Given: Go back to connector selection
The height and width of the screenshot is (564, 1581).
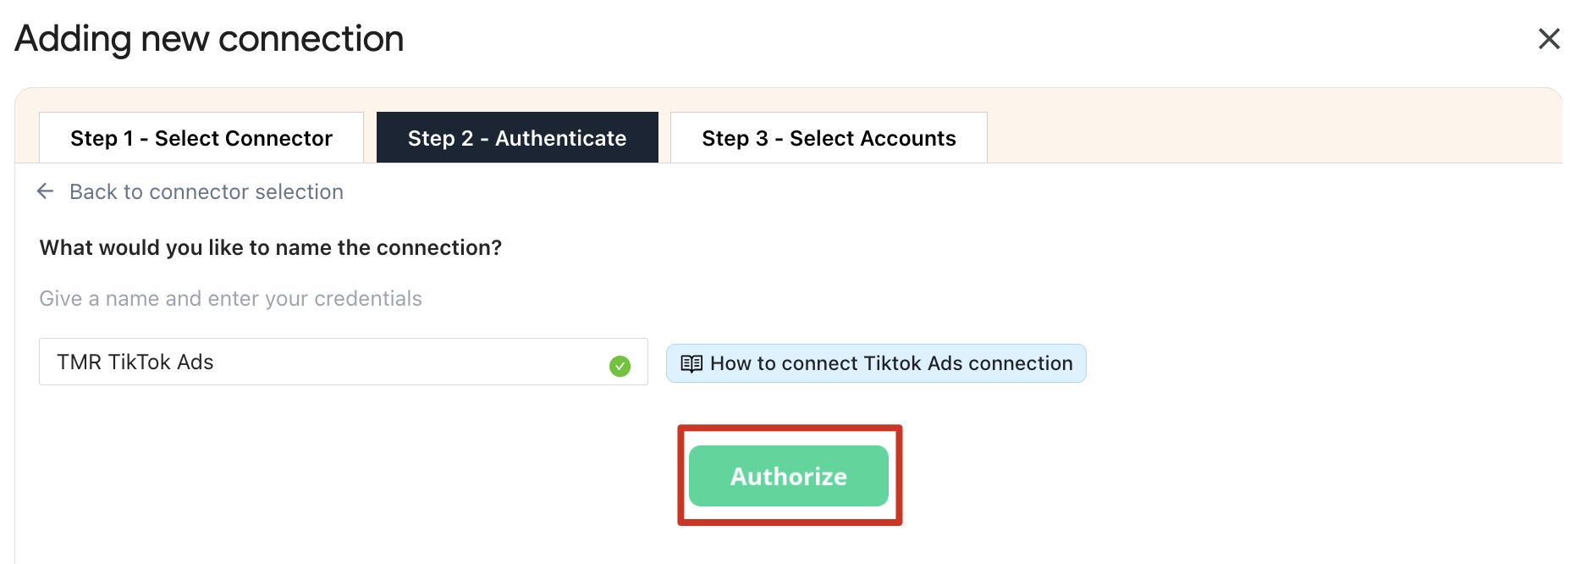Looking at the screenshot, I should tap(206, 192).
